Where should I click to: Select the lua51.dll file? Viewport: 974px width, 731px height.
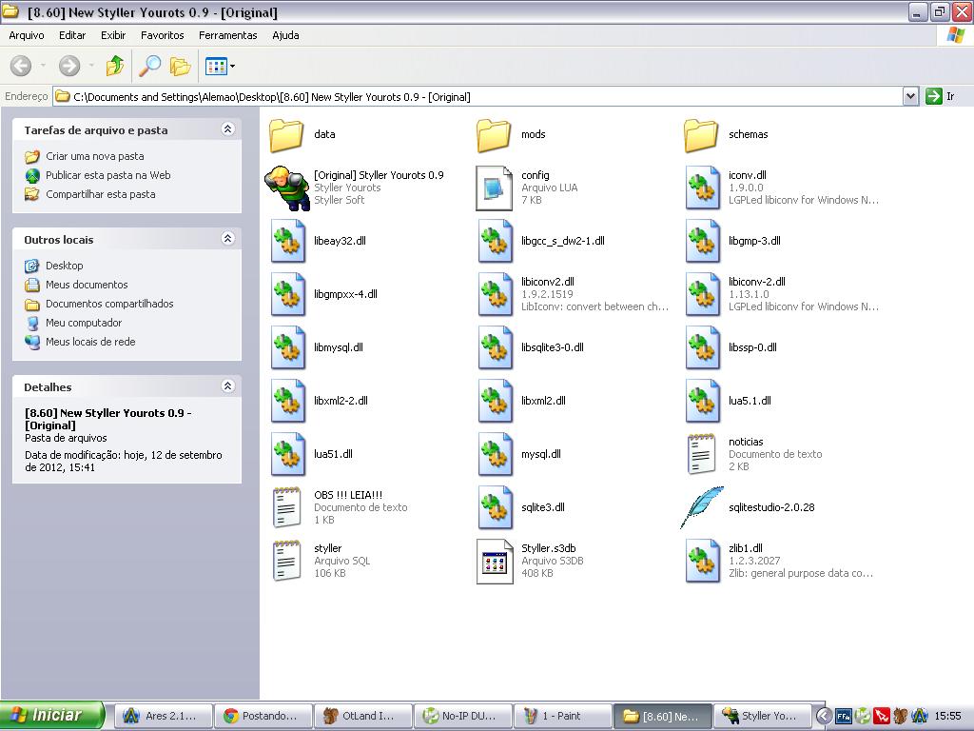[312, 454]
